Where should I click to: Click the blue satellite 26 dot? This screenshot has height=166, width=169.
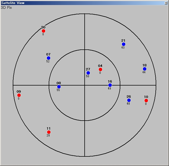(x=129, y=100)
